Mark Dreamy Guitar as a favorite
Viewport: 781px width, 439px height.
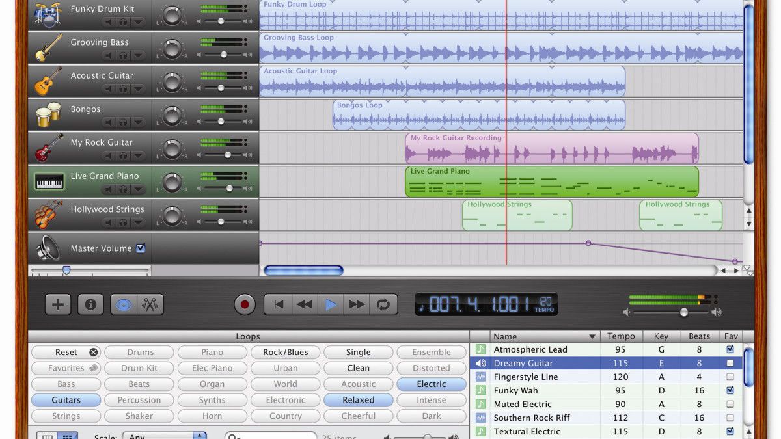tap(730, 363)
